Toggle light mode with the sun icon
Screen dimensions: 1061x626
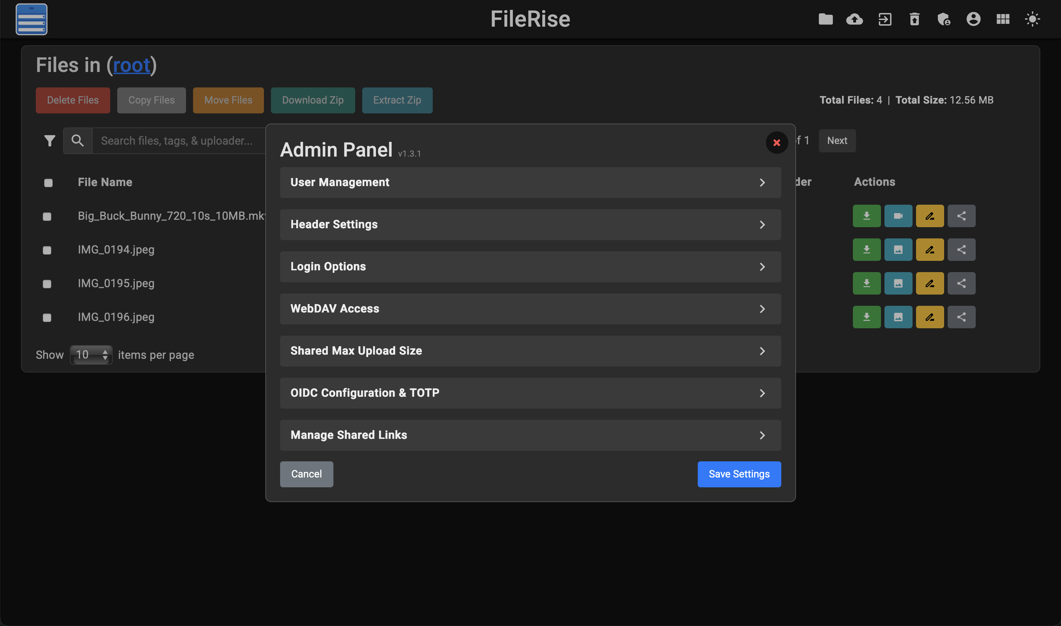click(1032, 19)
